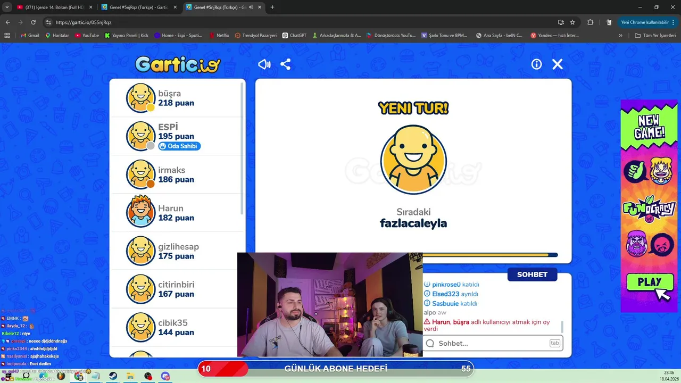This screenshot has width=681, height=383.
Task: Click the Yeni Chrome kullanılabilir update button
Action: coord(647,22)
